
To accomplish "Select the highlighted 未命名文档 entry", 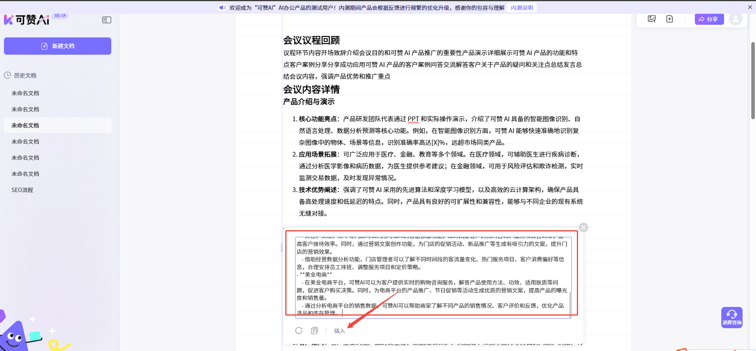I will (x=58, y=126).
